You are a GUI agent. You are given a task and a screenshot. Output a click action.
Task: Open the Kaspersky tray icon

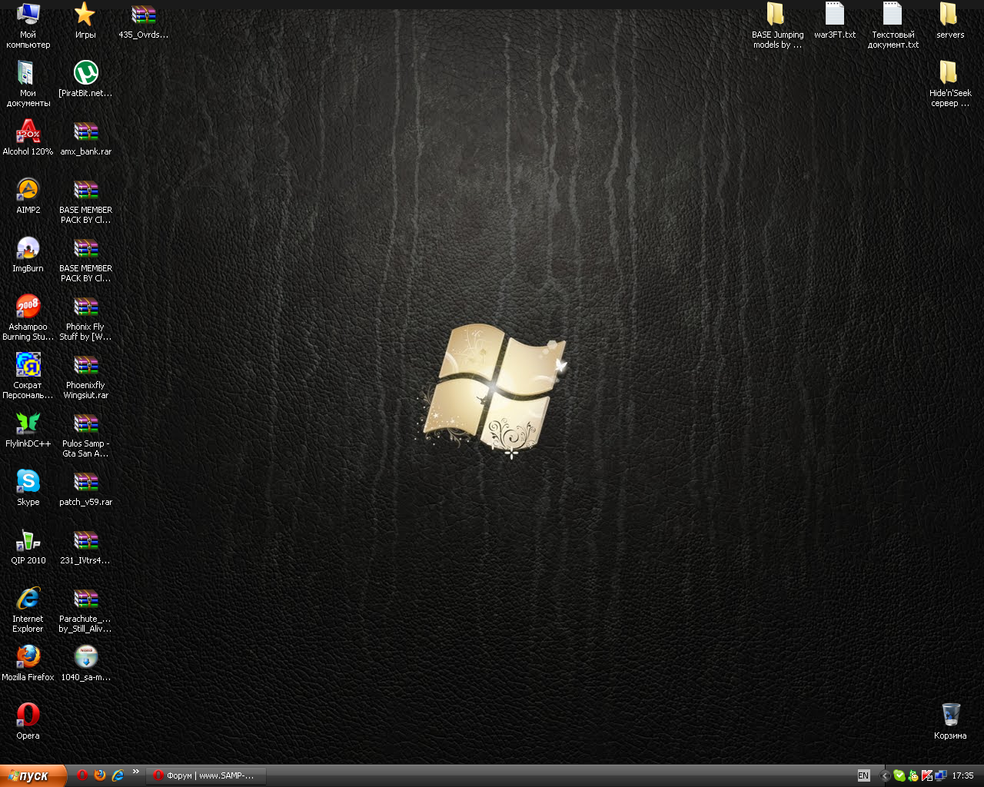tap(926, 775)
